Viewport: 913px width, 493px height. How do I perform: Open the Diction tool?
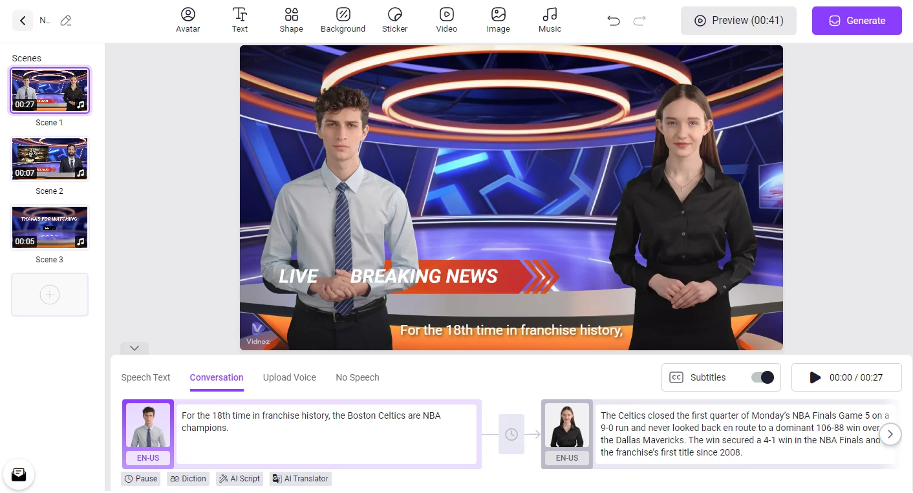(188, 479)
